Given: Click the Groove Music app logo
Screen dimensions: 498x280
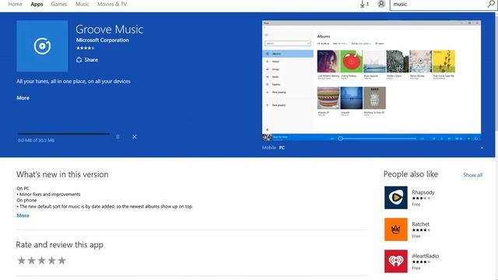Looking at the screenshot, I should click(42, 46).
